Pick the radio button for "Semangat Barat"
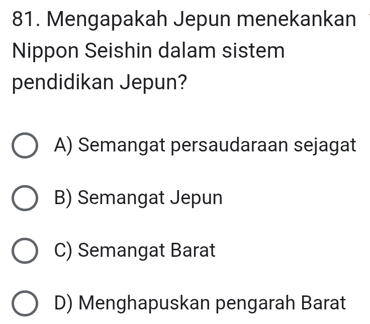This screenshot has height=324, width=370. pos(24,251)
